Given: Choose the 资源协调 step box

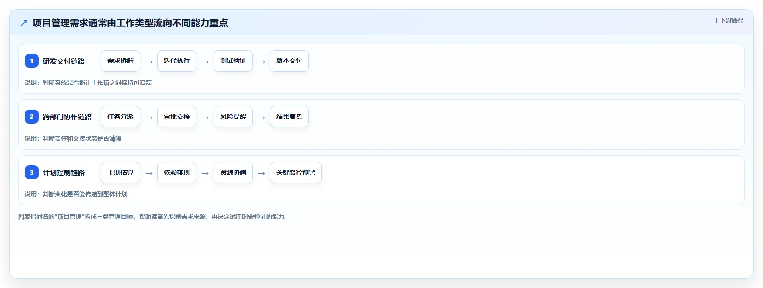Looking at the screenshot, I should pos(233,172).
